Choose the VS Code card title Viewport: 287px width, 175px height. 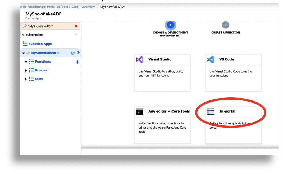point(227,59)
